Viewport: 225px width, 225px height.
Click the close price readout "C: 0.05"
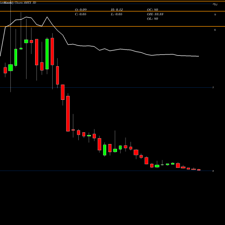[x=81, y=14]
